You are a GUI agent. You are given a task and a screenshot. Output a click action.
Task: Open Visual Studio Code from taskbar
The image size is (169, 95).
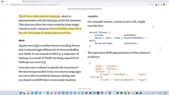click(94, 93)
